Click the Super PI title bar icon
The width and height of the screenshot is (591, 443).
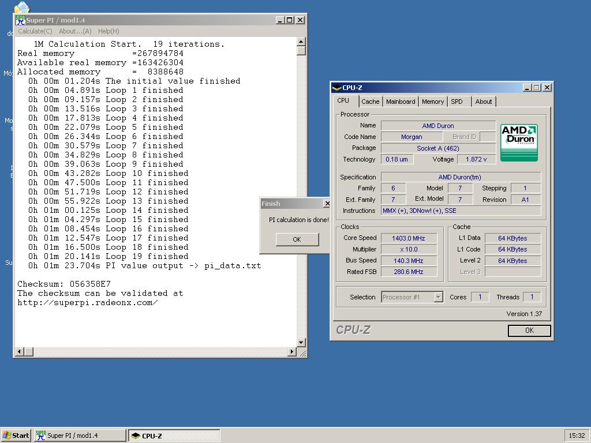[20, 20]
